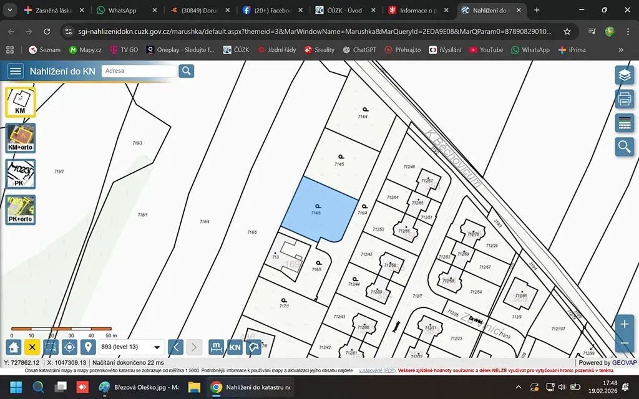Screen dimensions: 639x399
Task: Zoom in with the plus button
Action: [x=624, y=324]
